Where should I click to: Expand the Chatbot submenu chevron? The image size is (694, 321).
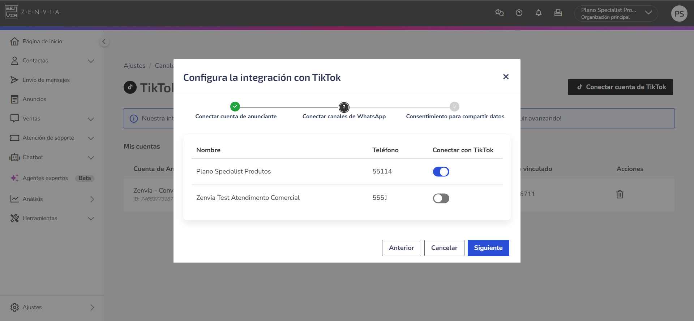[x=91, y=158]
